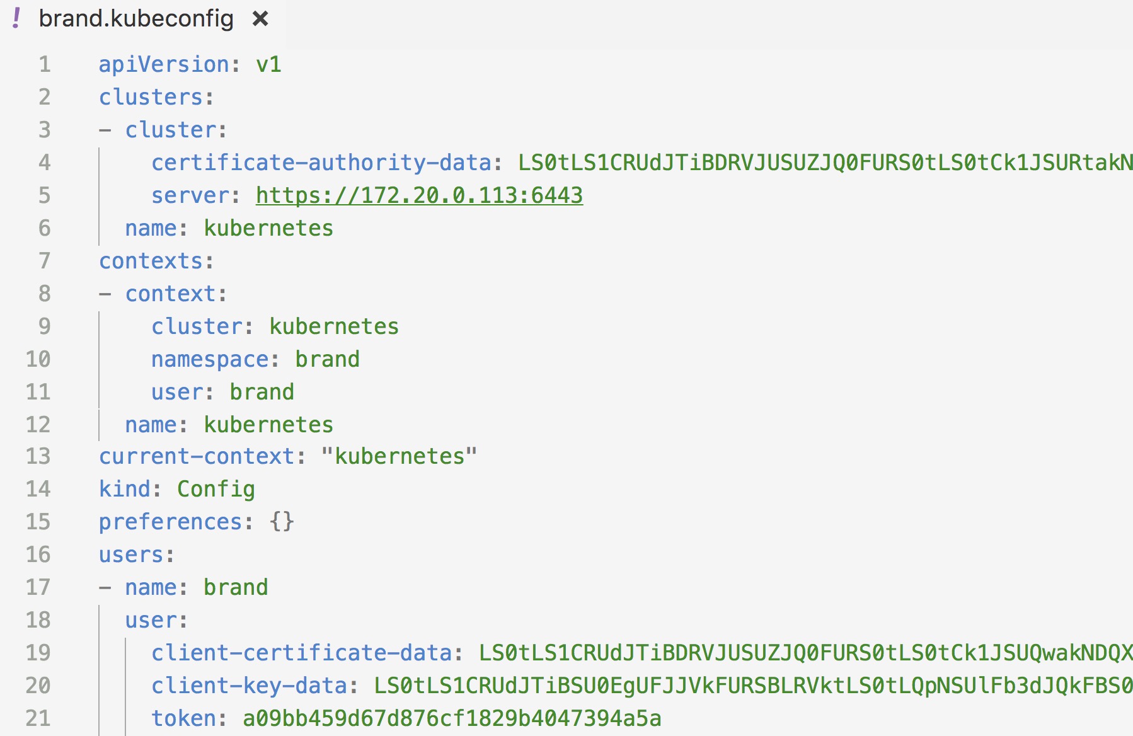
Task: Click the empty braces after preferences
Action: tap(282, 522)
